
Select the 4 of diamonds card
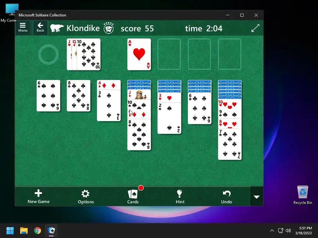pos(109,85)
